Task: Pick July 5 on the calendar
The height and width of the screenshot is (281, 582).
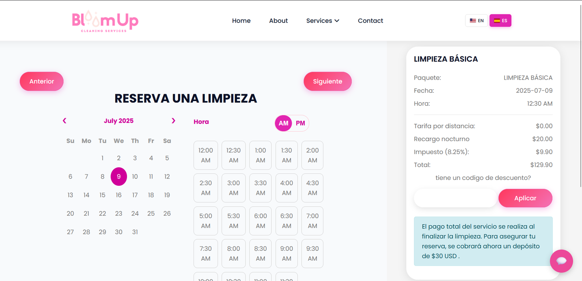Action: [167, 158]
